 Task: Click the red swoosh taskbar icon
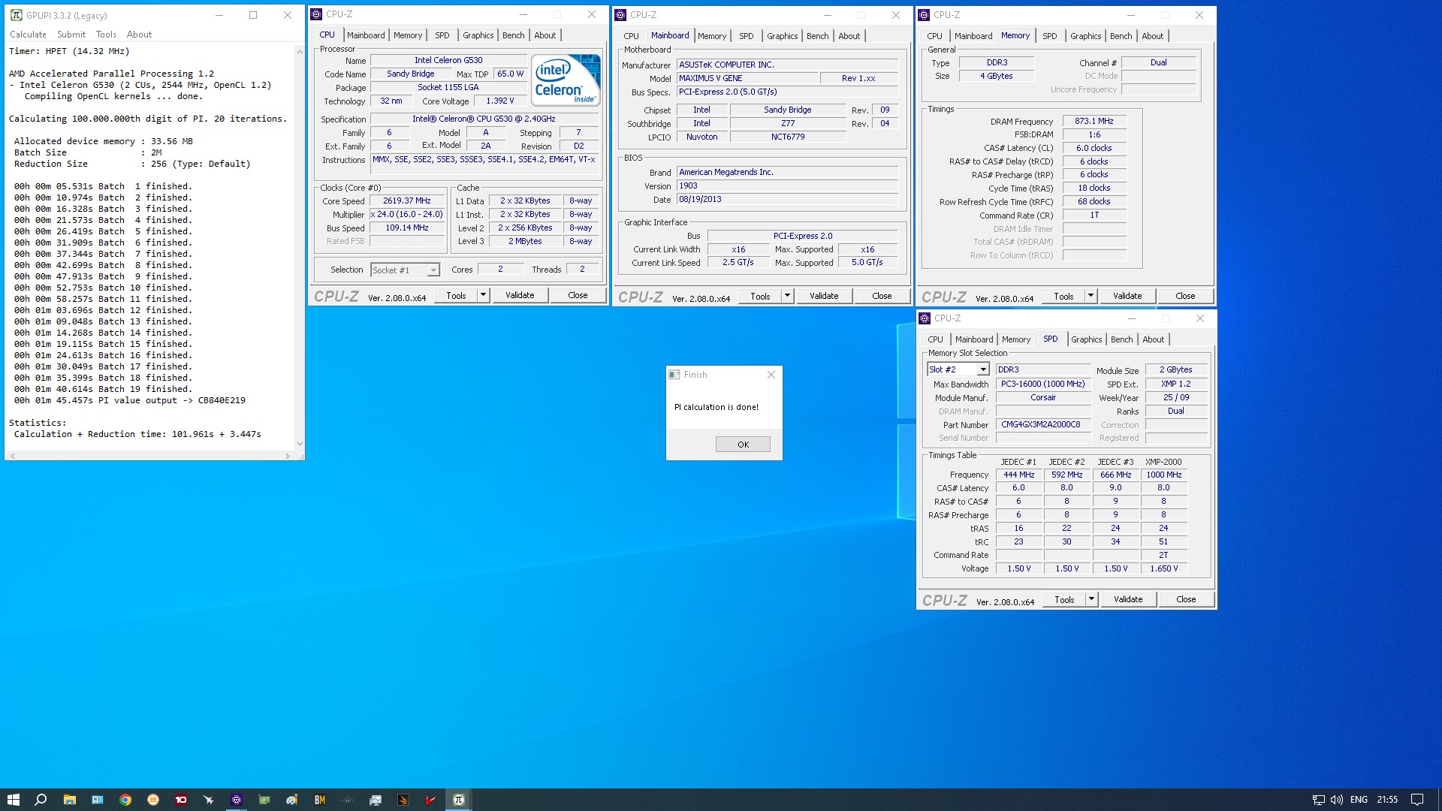coord(431,800)
